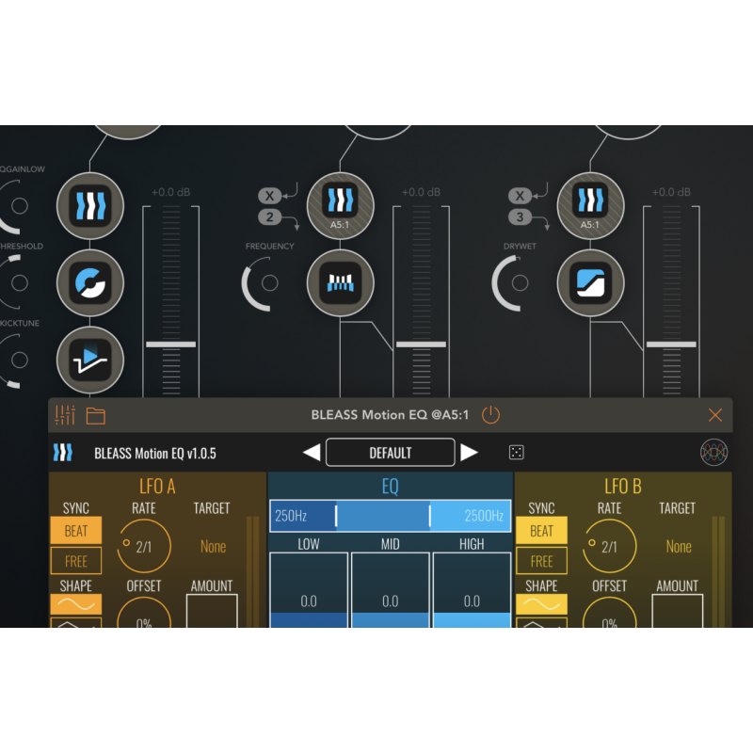This screenshot has width=753, height=753.
Task: Open the LFO A target selector showing None
Action: [x=213, y=547]
